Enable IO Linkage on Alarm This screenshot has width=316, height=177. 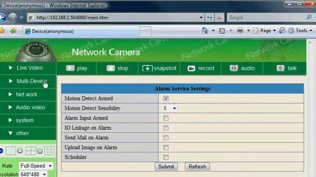(166, 128)
